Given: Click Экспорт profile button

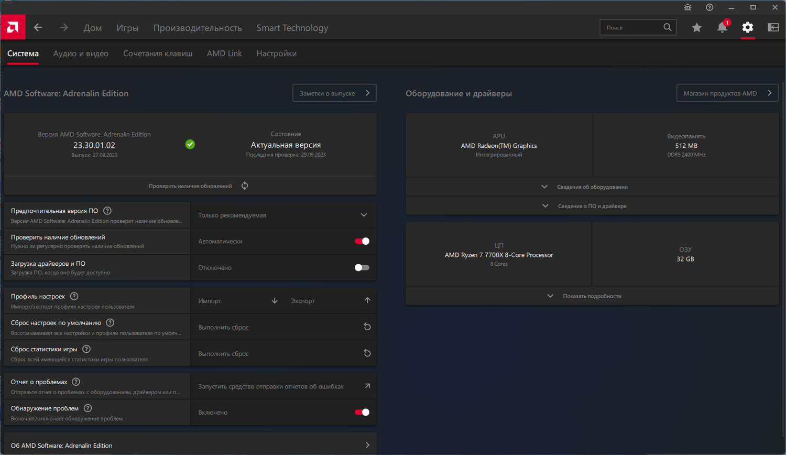Looking at the screenshot, I should [330, 301].
